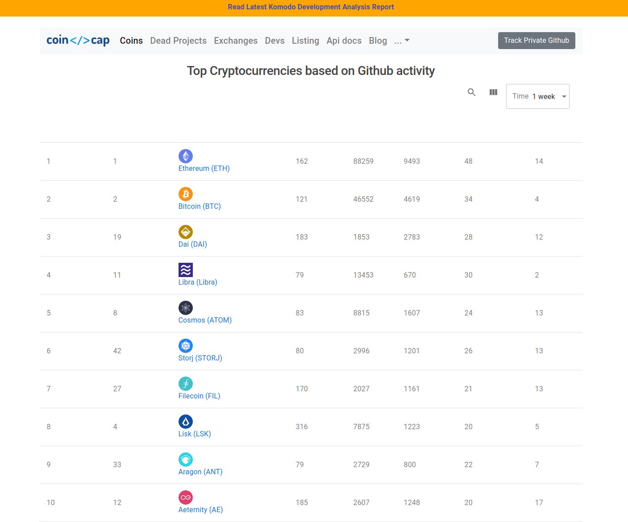The image size is (628, 522).
Task: Click the value 88259 in Ethereum row
Action: pos(363,162)
